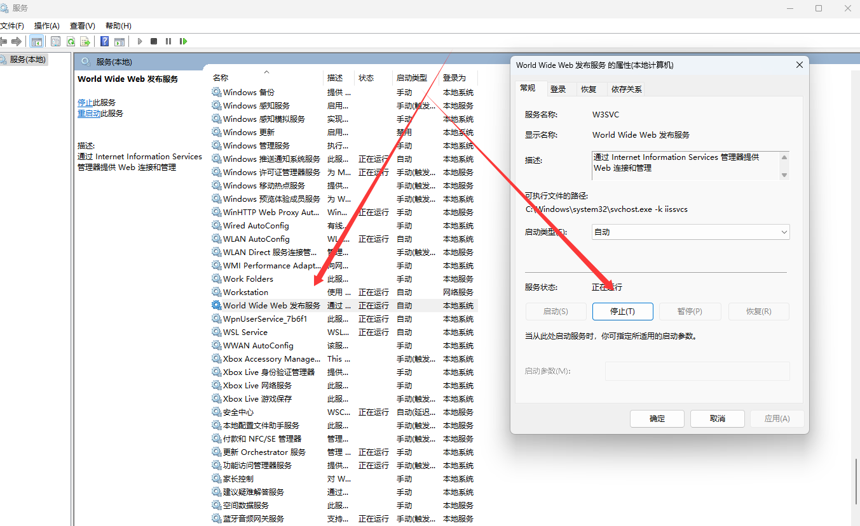Click the 名称 column sort arrow
Screen dimensions: 860x526
pos(266,72)
